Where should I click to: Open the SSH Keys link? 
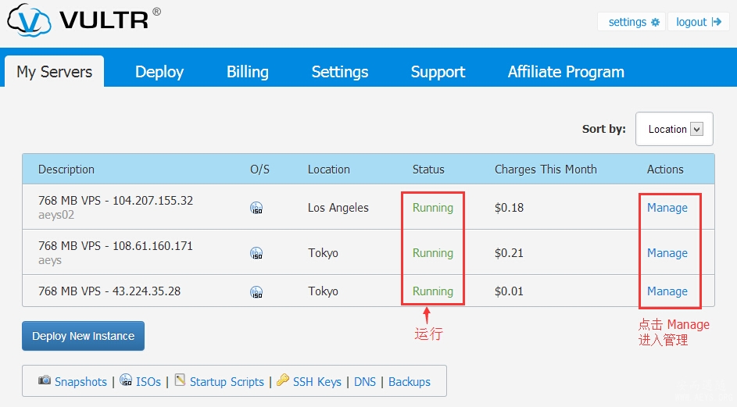coord(317,382)
